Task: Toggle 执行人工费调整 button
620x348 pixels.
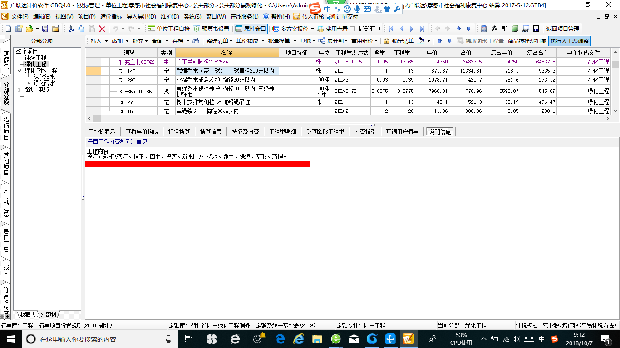Action: [x=569, y=41]
